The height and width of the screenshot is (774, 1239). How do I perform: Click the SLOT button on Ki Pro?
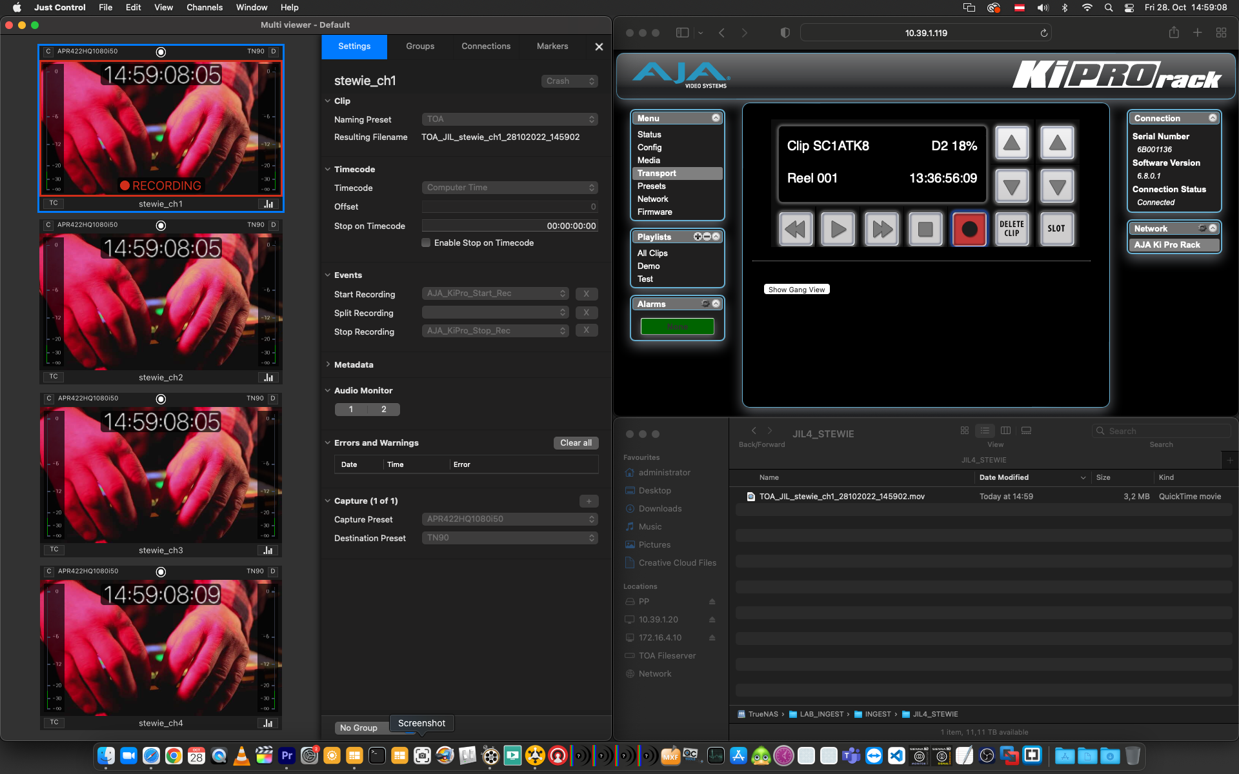(x=1056, y=229)
